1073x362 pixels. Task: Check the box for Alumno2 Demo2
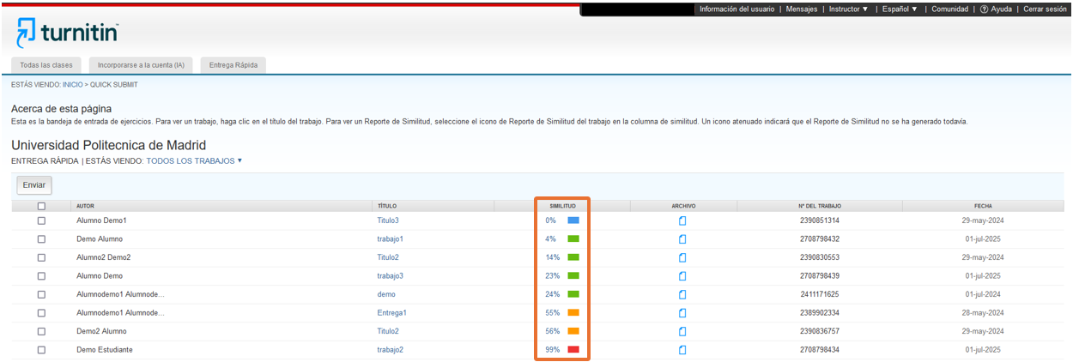point(41,257)
